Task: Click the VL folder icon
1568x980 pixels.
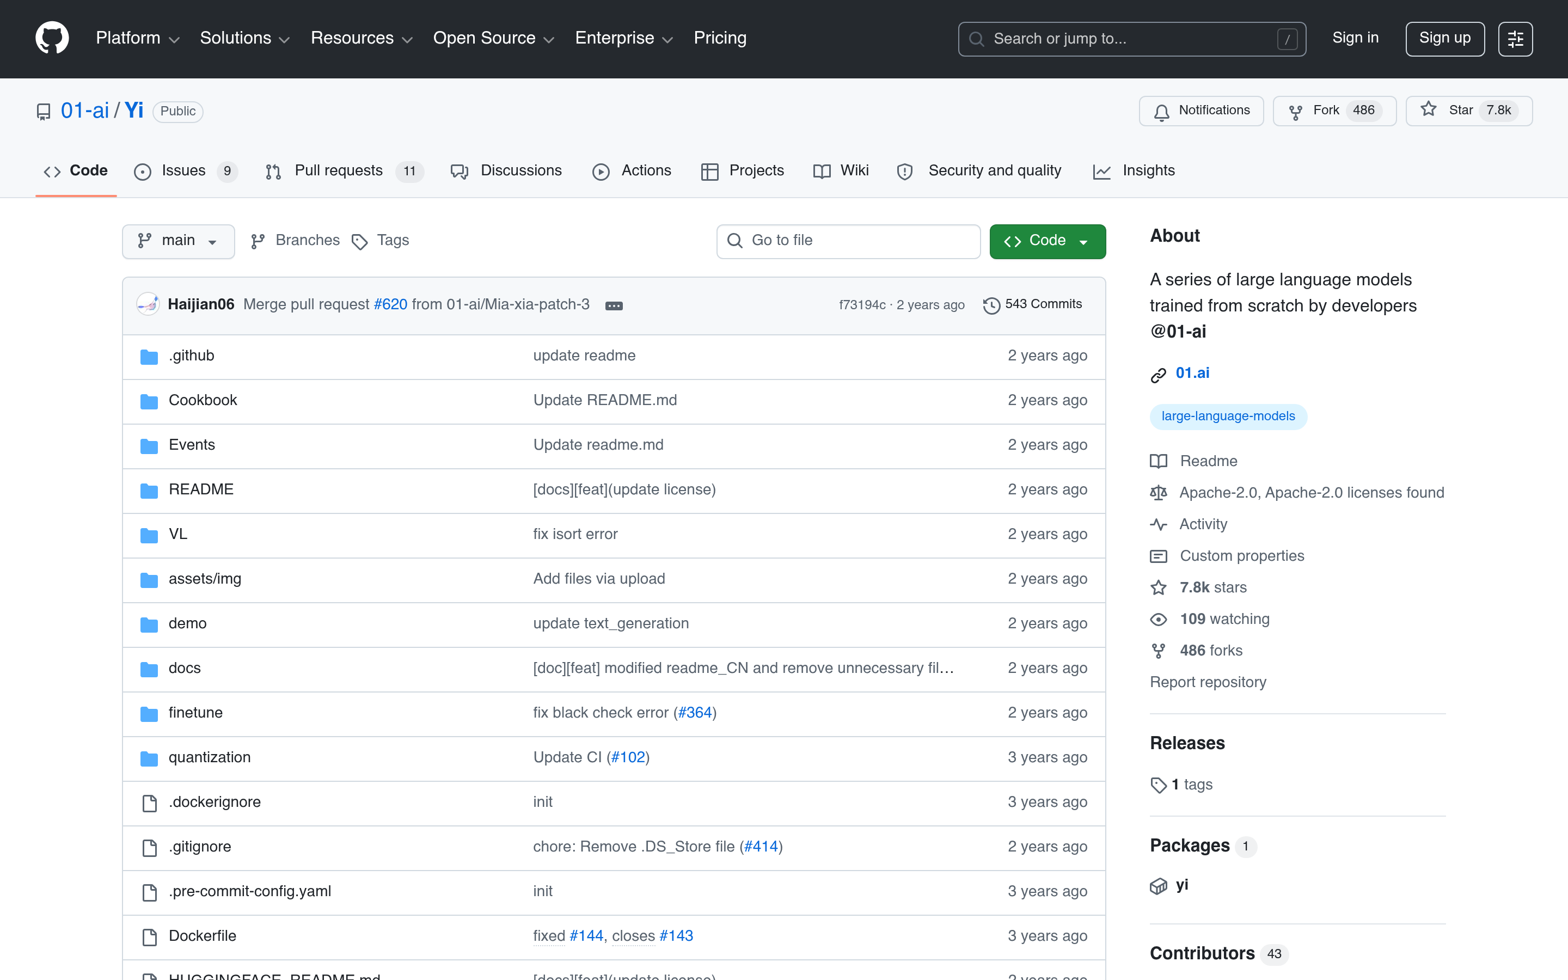Action: tap(149, 535)
